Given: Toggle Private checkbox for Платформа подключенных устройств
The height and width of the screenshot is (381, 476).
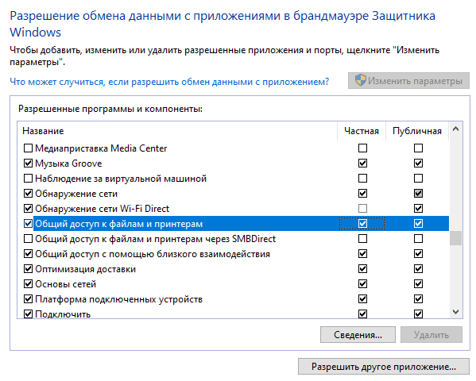Looking at the screenshot, I should (x=362, y=299).
